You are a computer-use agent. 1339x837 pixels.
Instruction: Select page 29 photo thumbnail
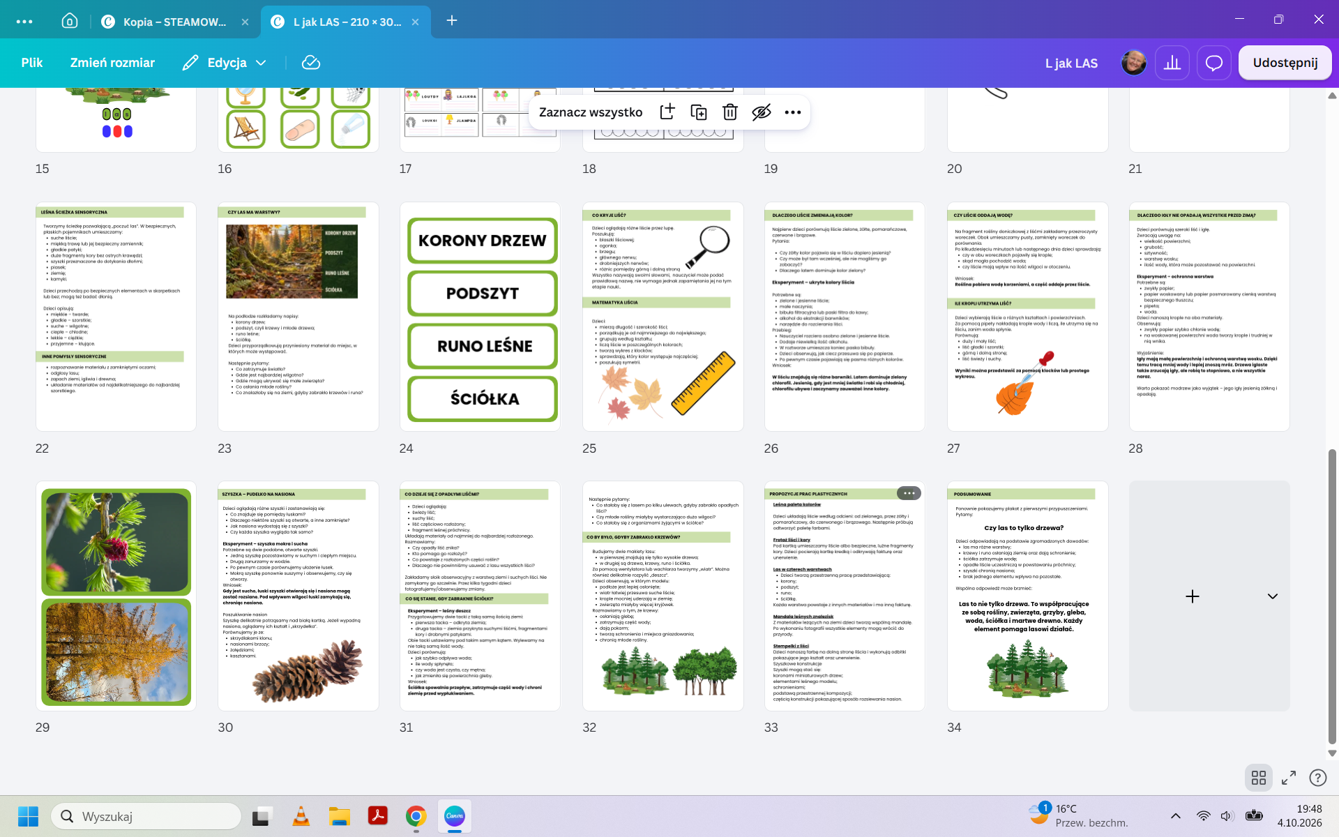116,596
